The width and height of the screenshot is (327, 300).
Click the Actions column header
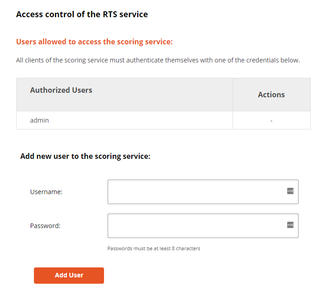pyautogui.click(x=271, y=95)
